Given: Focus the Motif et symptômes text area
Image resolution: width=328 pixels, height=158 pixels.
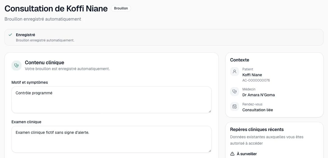Looking at the screenshot, I should coord(112,100).
